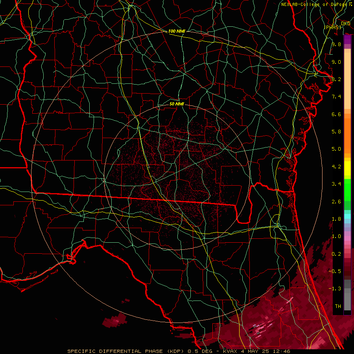
Task: Click the 4.2 value on the scale
Action: pos(336,167)
